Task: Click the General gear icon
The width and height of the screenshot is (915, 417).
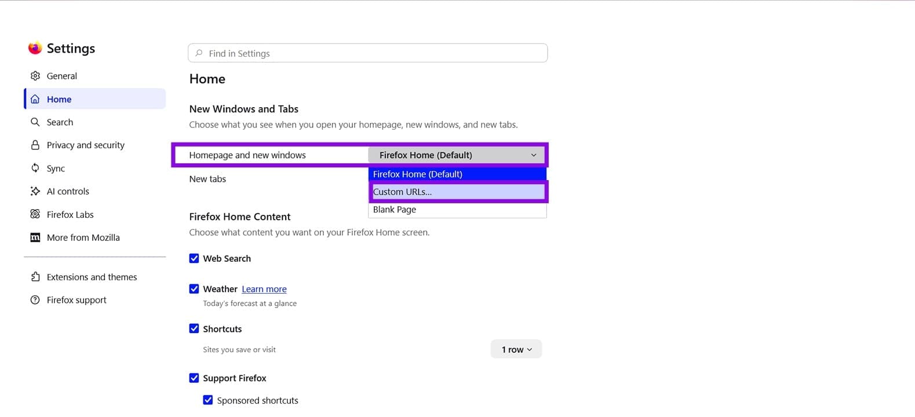Action: pos(35,76)
